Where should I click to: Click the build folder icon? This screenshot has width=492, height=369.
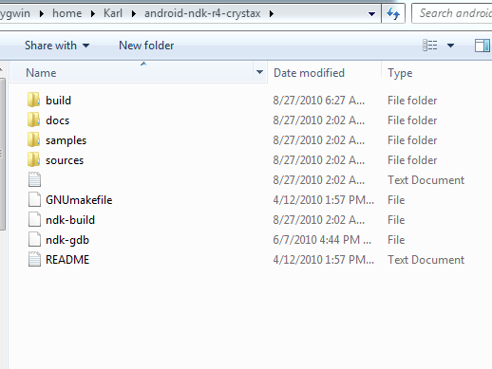(33, 100)
